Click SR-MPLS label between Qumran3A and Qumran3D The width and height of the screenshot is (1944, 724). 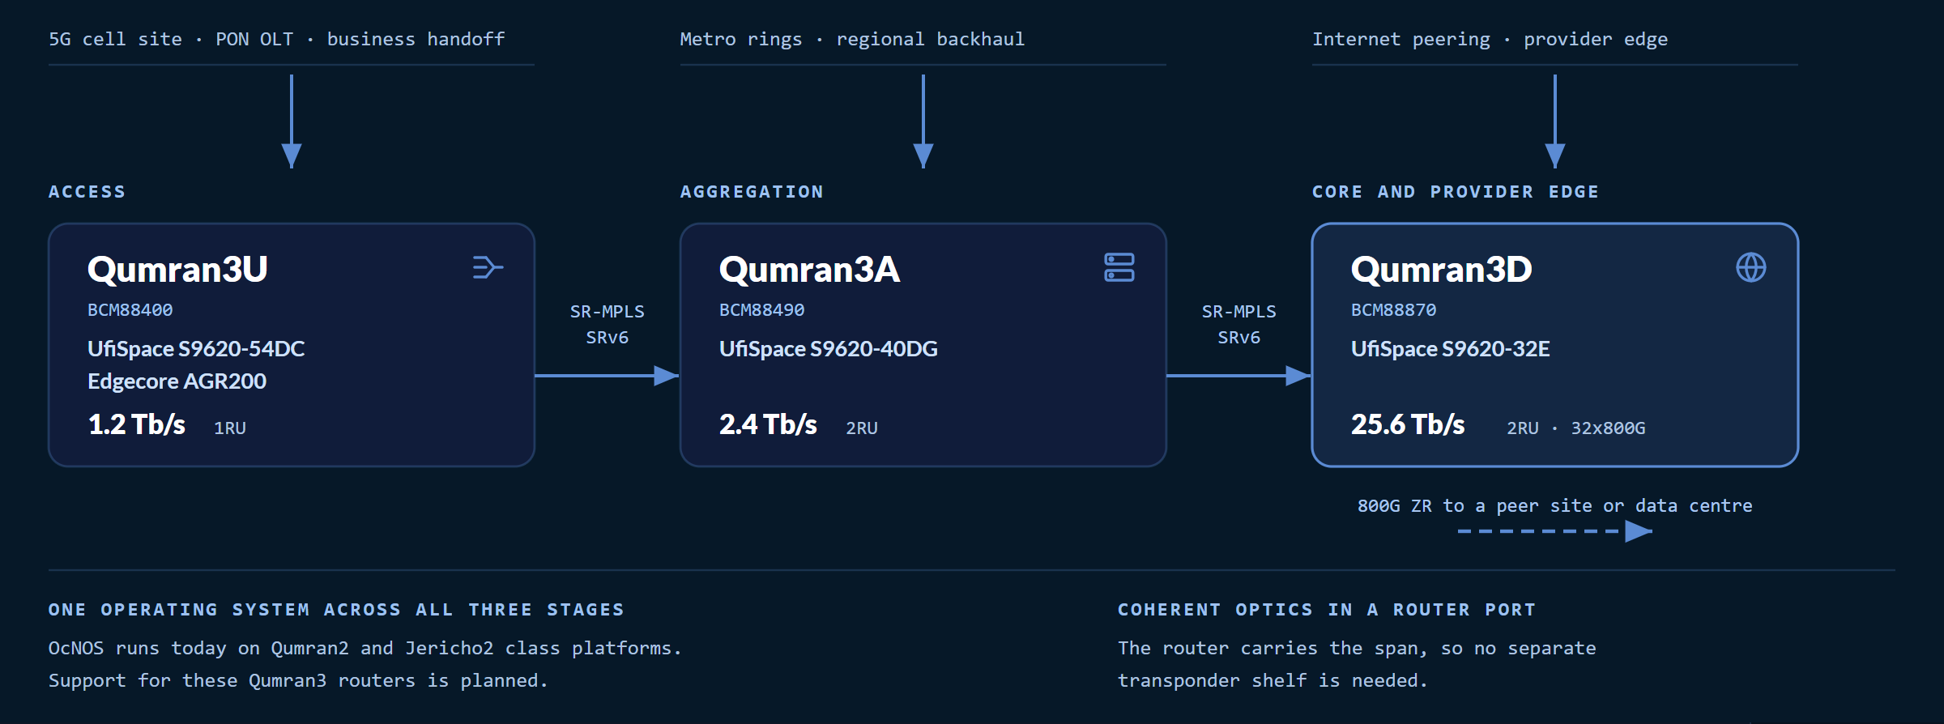[x=1239, y=312]
